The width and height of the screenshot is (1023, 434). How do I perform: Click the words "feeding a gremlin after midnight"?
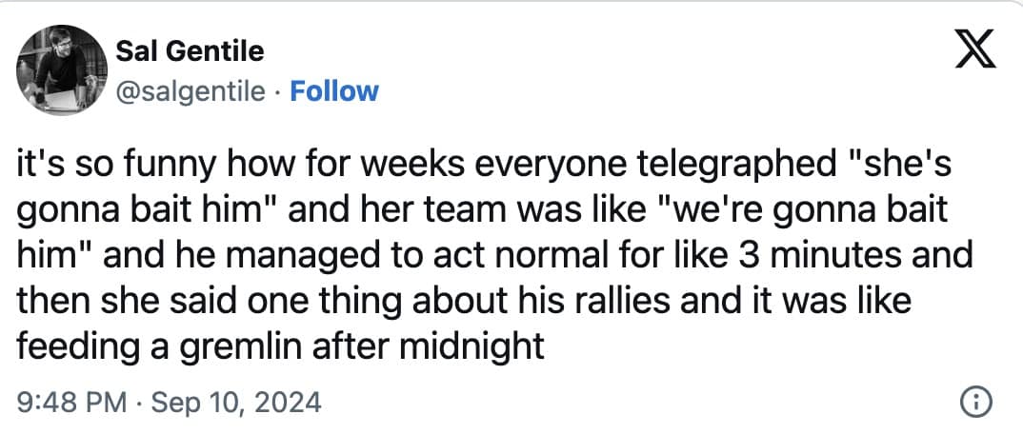click(281, 345)
